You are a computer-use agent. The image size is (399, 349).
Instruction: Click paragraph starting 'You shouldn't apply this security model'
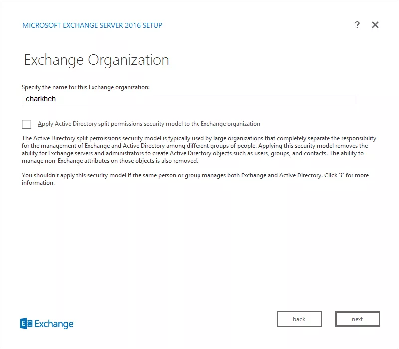pos(195,179)
